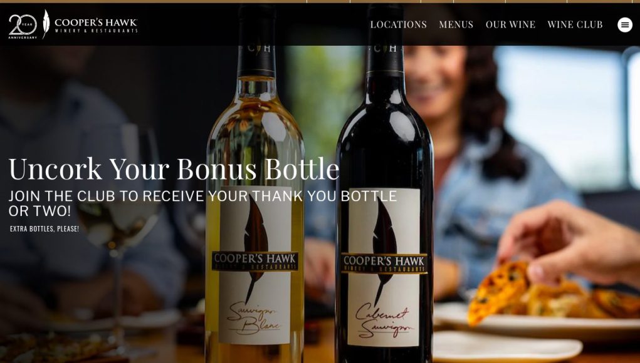Image resolution: width=640 pixels, height=363 pixels.
Task: Follow the 'Extra Bottles, Please!' link
Action: (45, 228)
